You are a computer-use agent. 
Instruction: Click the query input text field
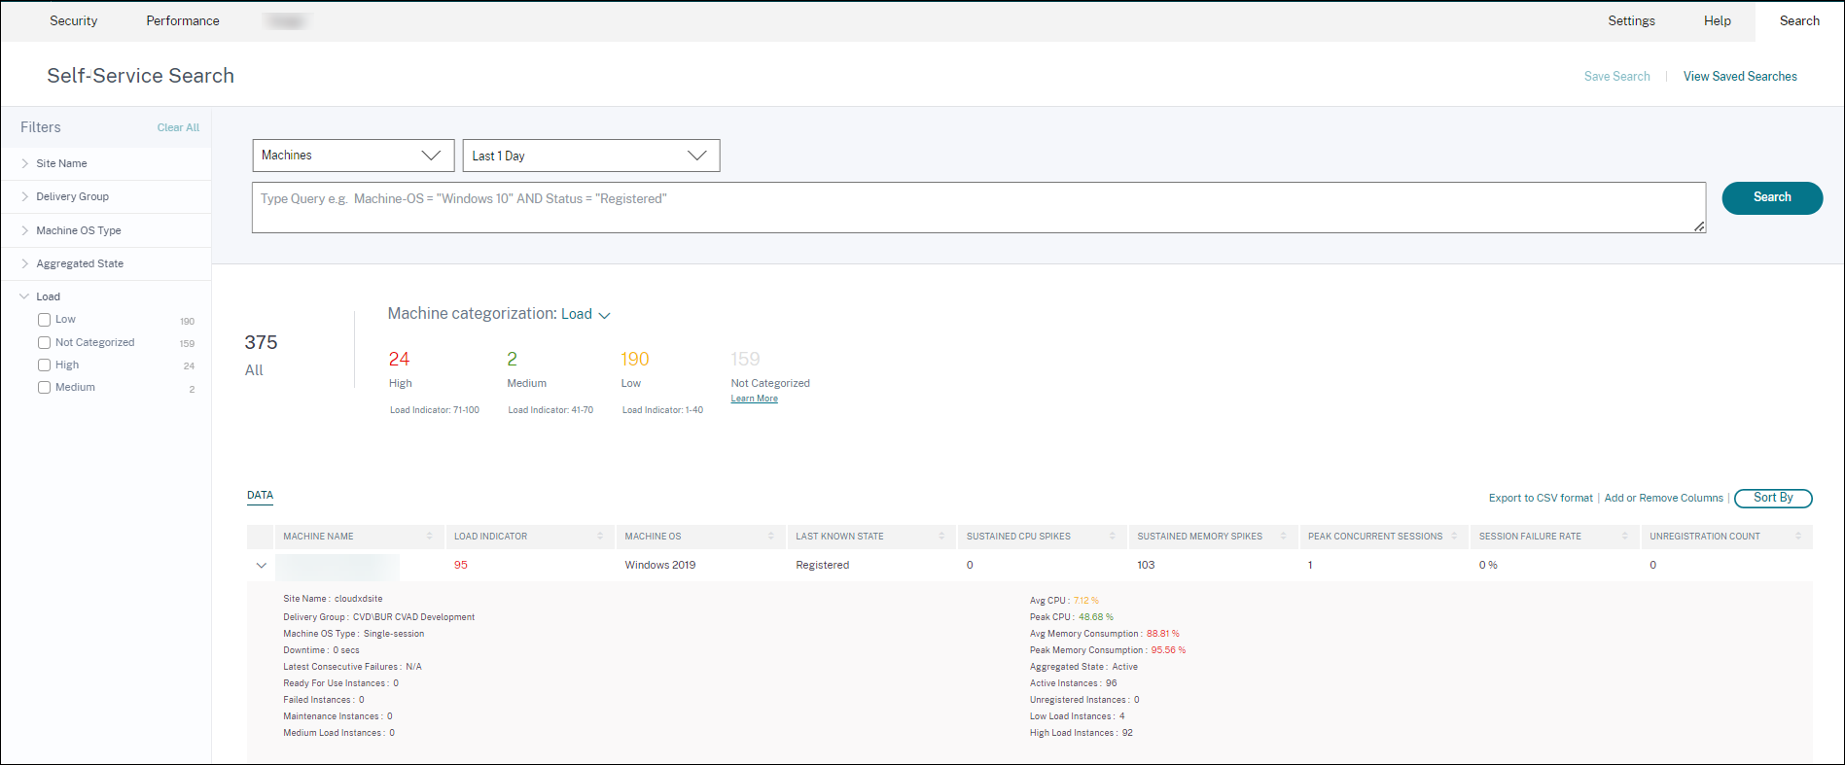point(977,207)
